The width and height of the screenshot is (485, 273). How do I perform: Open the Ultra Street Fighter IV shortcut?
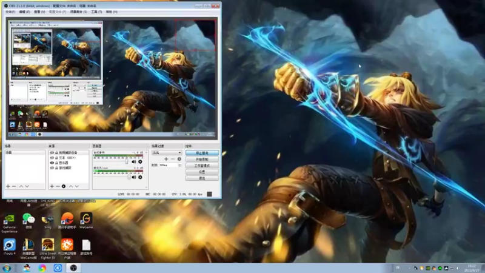48,249
